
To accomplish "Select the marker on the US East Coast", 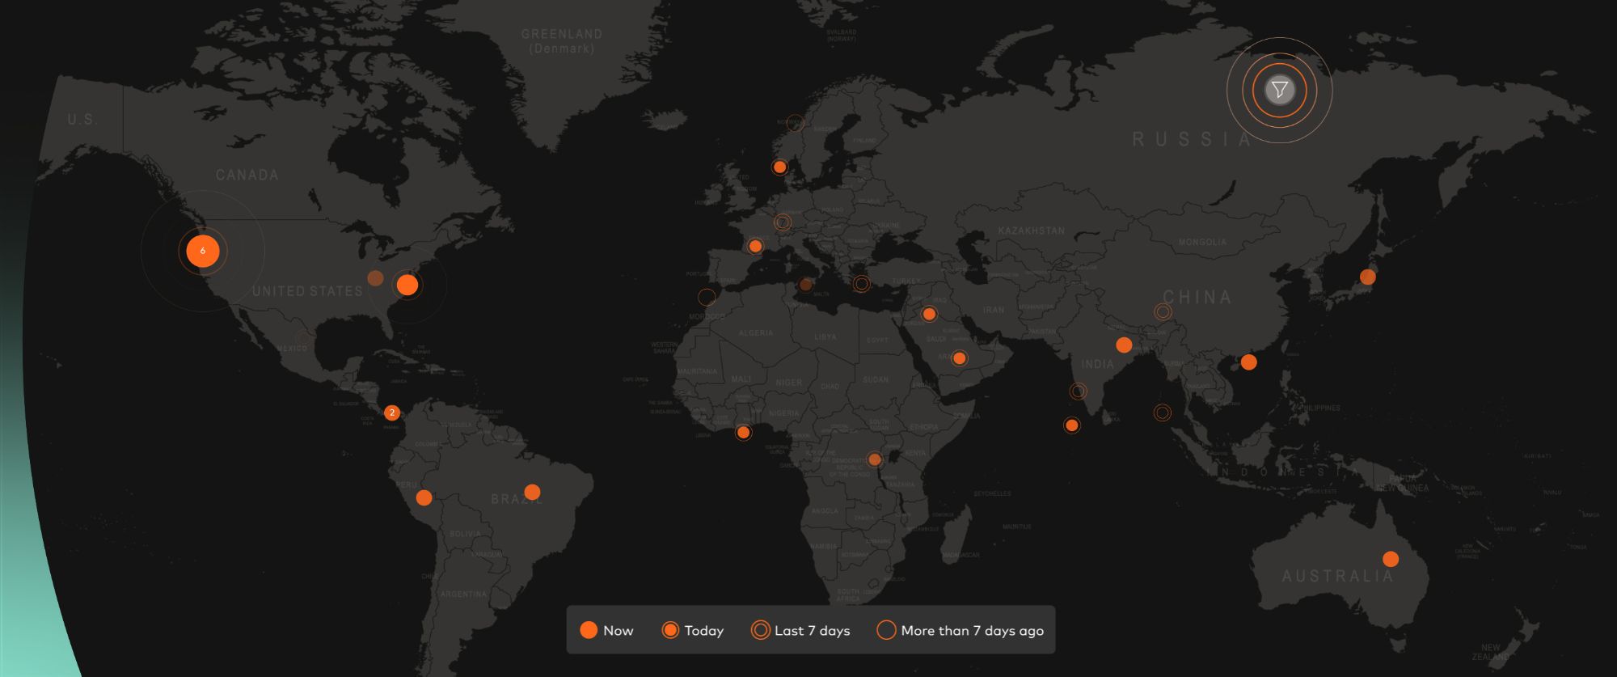I will [x=407, y=285].
